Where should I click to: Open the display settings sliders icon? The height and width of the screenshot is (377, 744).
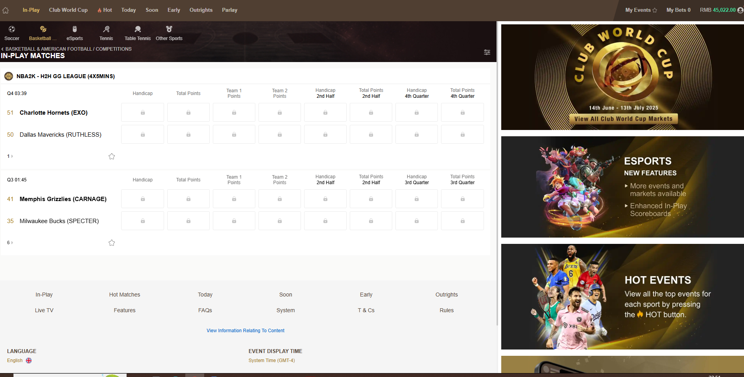[x=487, y=52]
